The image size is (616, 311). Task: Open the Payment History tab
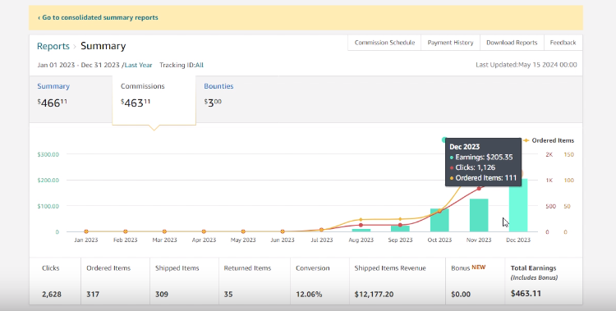click(x=450, y=43)
